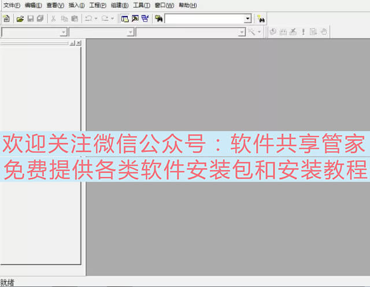Expand the Find combo box arrow

coord(247,18)
